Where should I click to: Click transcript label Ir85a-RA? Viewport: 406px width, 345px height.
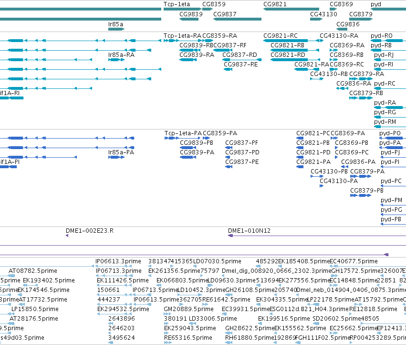(x=122, y=55)
